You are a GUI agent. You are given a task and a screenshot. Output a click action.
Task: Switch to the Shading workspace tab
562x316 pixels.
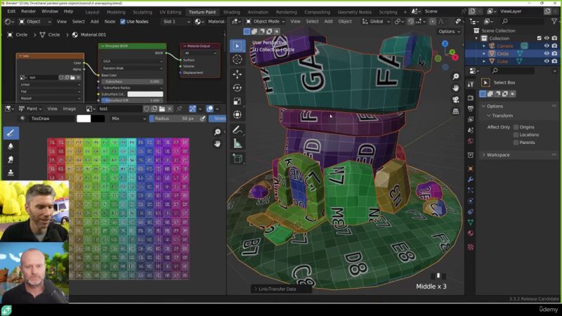[231, 12]
